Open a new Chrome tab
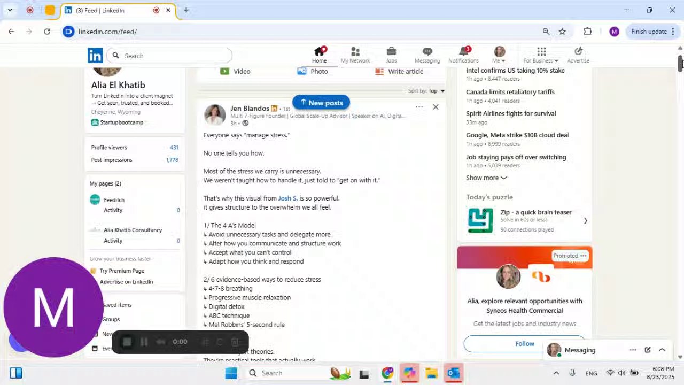This screenshot has height=385, width=684. click(186, 10)
